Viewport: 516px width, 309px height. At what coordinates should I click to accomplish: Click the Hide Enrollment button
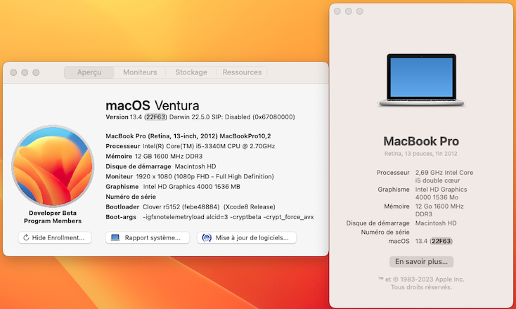pos(55,237)
